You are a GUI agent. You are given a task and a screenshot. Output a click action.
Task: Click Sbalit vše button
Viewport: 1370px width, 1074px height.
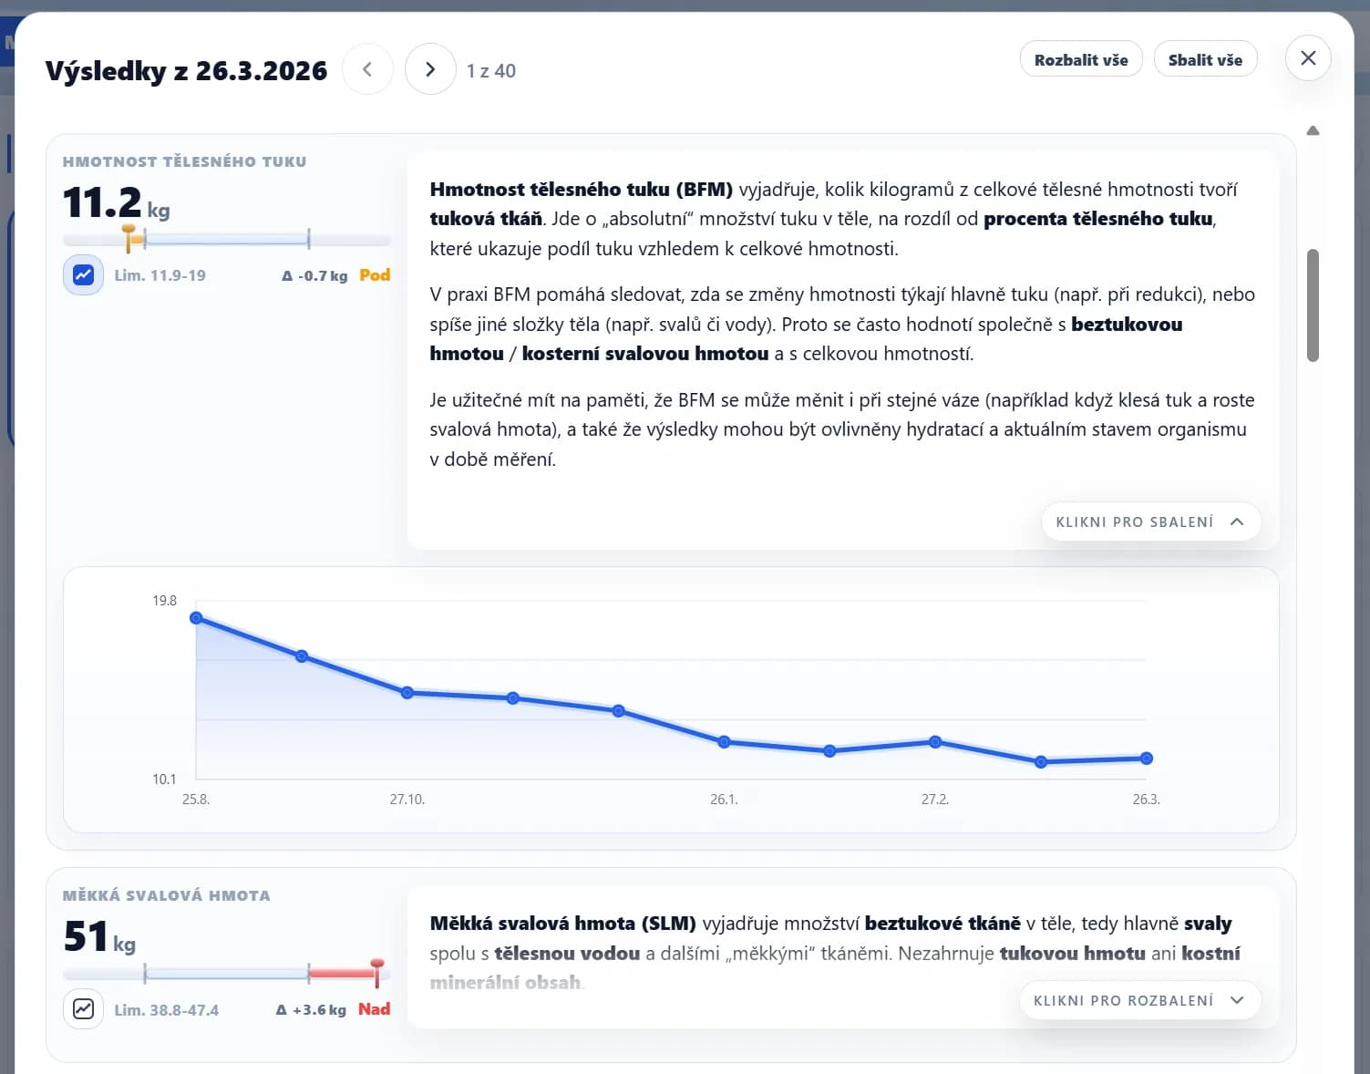point(1205,60)
